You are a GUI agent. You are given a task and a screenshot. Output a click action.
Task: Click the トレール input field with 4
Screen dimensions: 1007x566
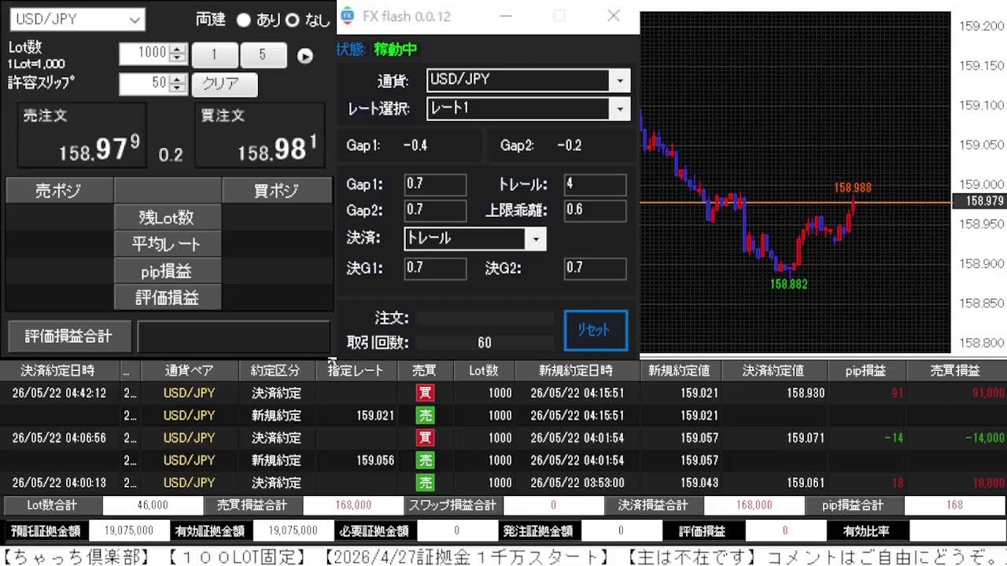point(595,185)
